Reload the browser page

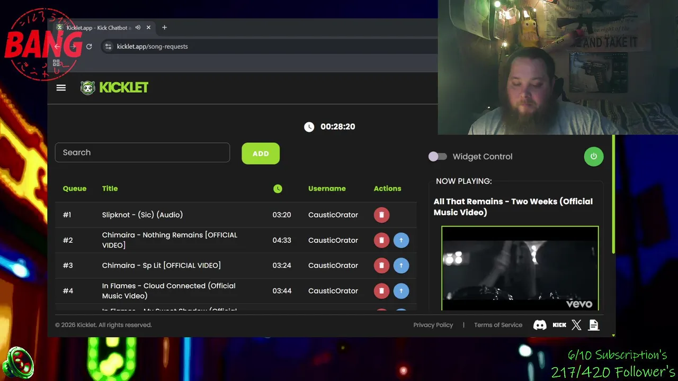point(89,47)
